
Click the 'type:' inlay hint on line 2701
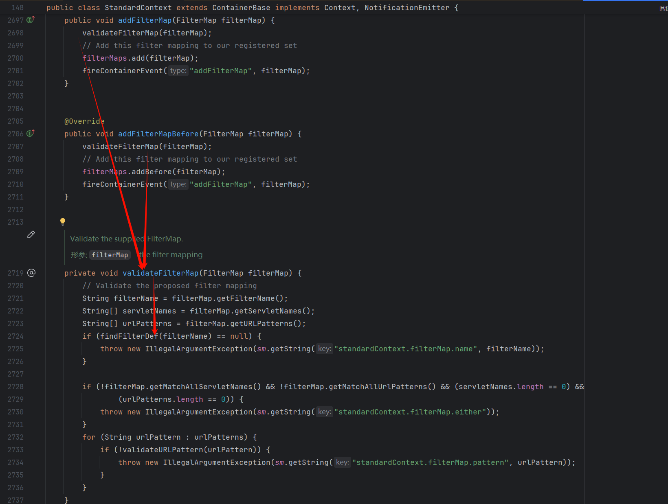[178, 71]
